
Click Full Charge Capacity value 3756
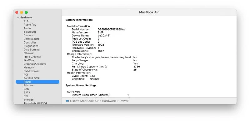coord(137,67)
